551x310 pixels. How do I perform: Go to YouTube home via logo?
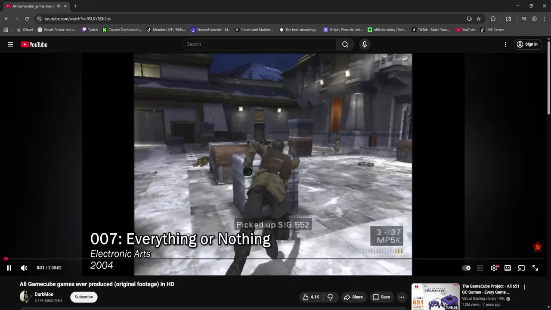[x=34, y=44]
